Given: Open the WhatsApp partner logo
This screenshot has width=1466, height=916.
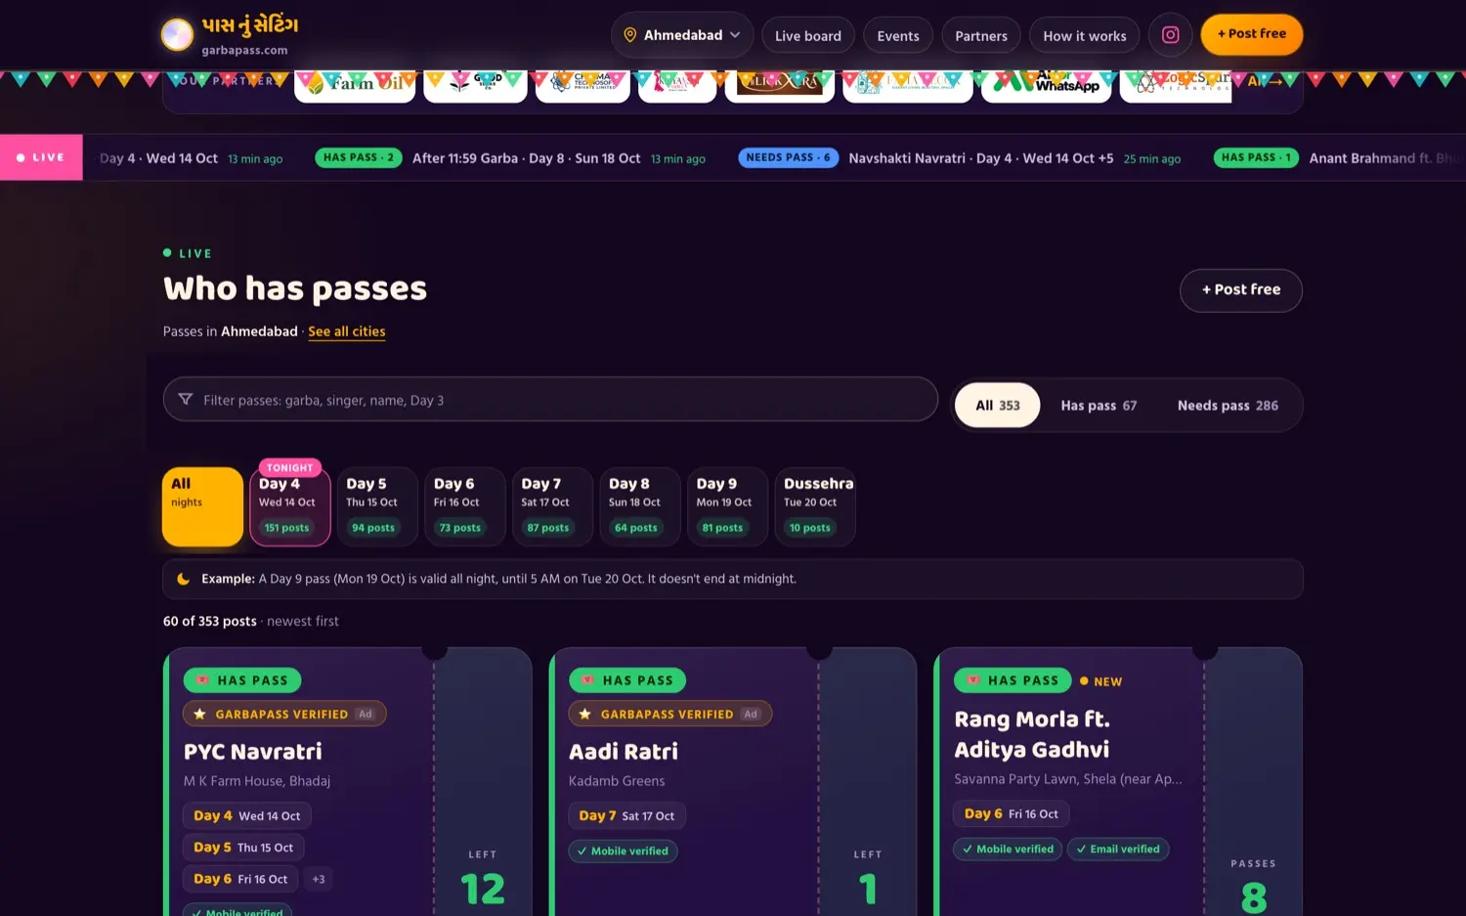Looking at the screenshot, I should click(x=1046, y=84).
